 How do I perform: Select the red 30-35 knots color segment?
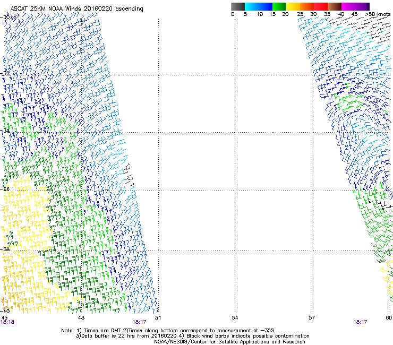pos(321,6)
